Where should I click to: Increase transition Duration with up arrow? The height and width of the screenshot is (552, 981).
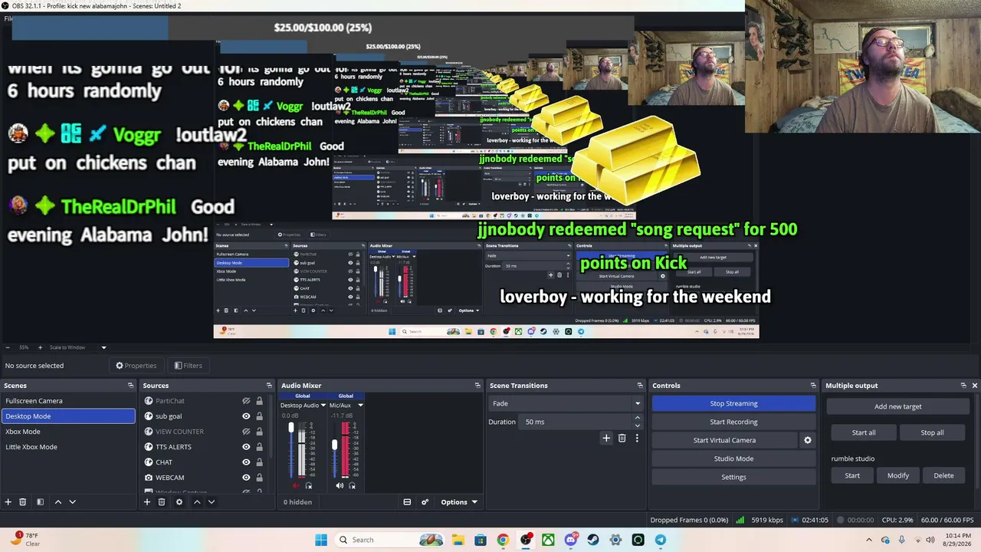click(x=637, y=418)
